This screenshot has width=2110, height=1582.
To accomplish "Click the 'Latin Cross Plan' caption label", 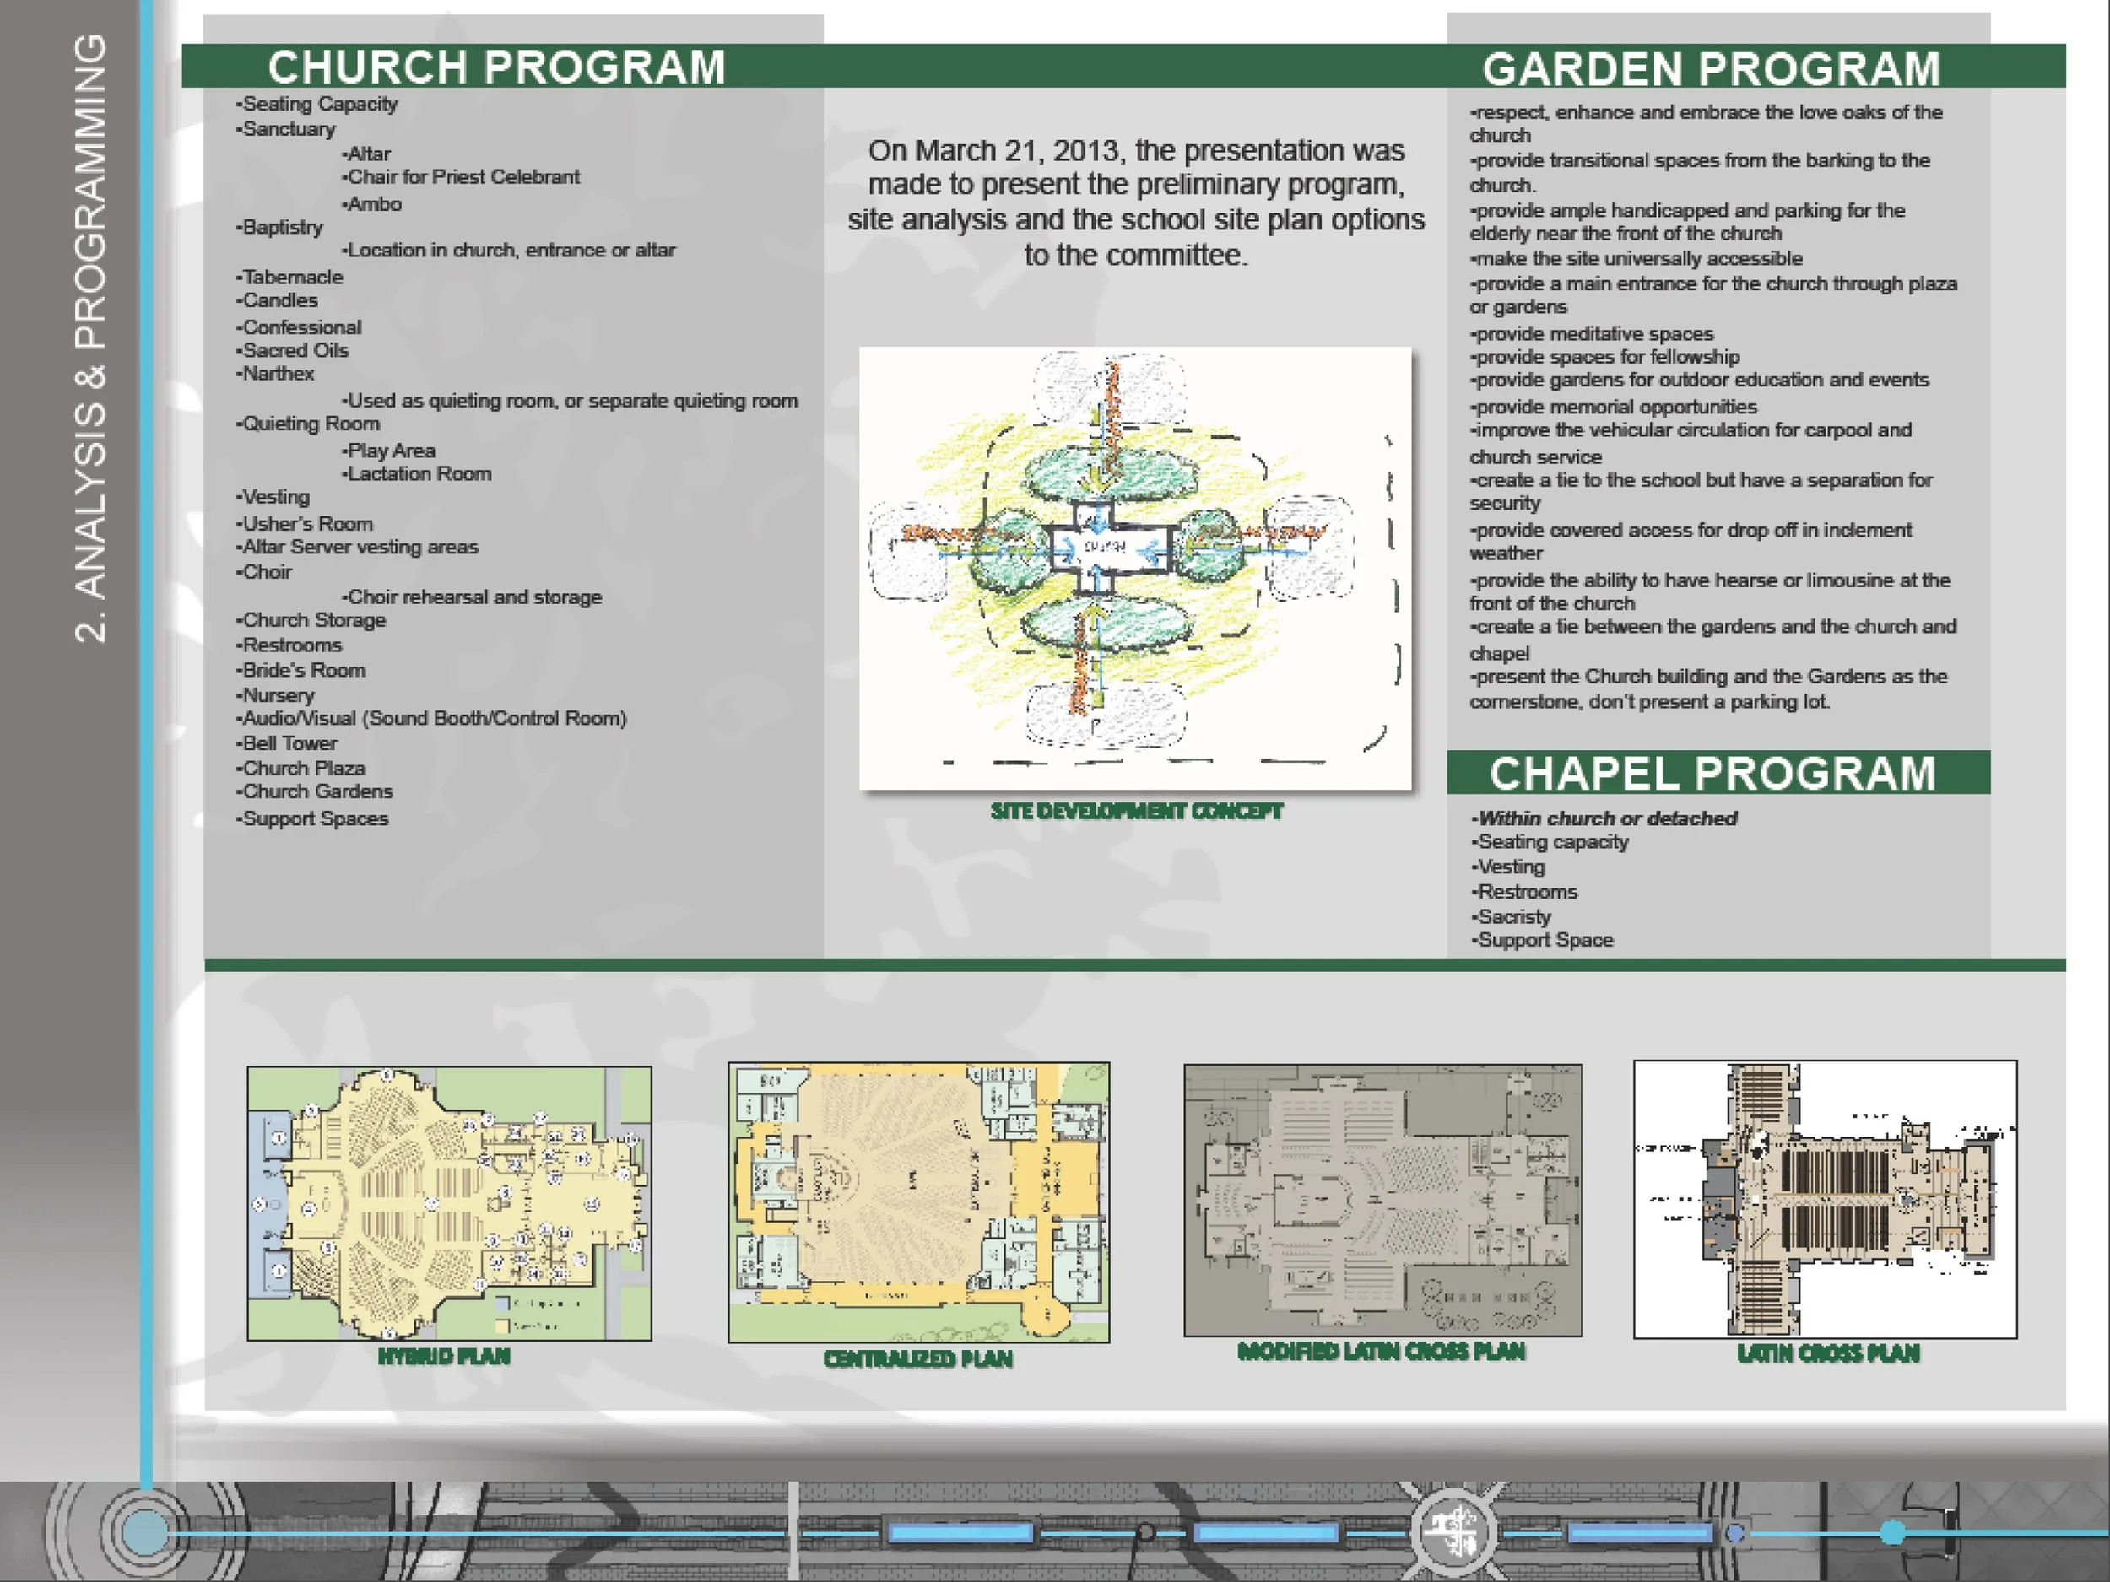I will [1827, 1353].
